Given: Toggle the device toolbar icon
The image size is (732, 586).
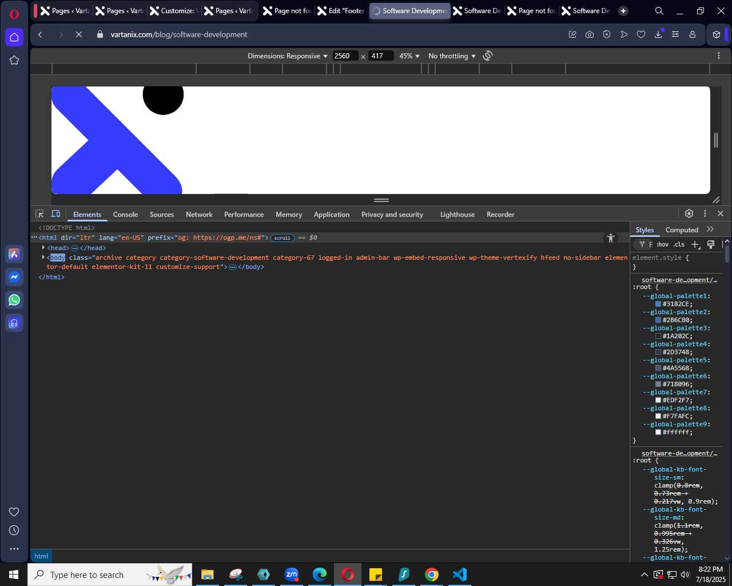Looking at the screenshot, I should pos(55,214).
